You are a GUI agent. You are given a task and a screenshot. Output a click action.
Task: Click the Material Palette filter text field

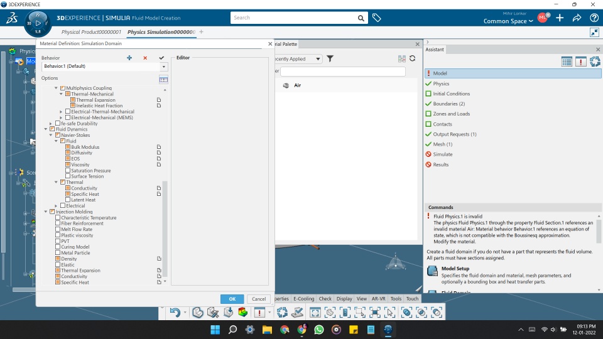343,72
